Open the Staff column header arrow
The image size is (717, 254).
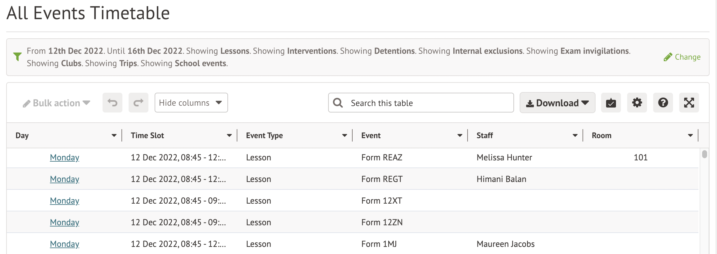point(575,135)
